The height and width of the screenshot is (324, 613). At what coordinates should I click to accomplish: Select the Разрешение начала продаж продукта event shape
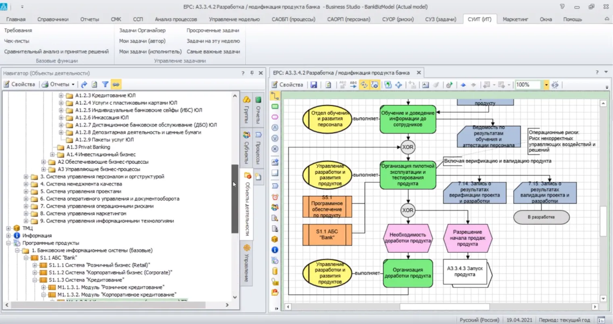click(467, 238)
